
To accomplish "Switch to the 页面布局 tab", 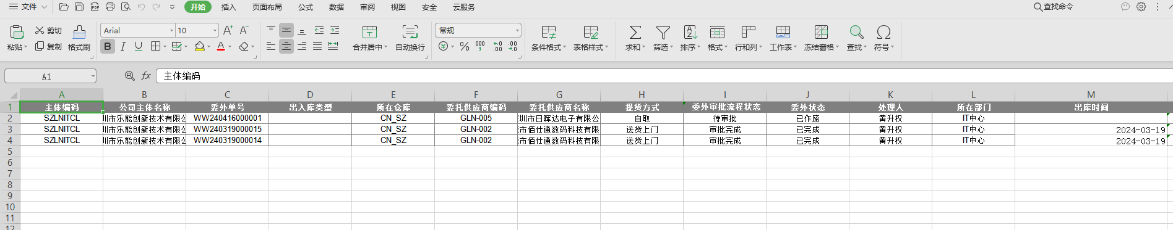I will coord(267,7).
